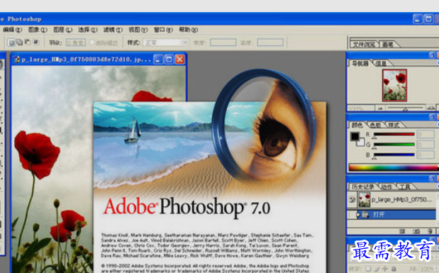Select the 色板 Swatches tab

375,126
